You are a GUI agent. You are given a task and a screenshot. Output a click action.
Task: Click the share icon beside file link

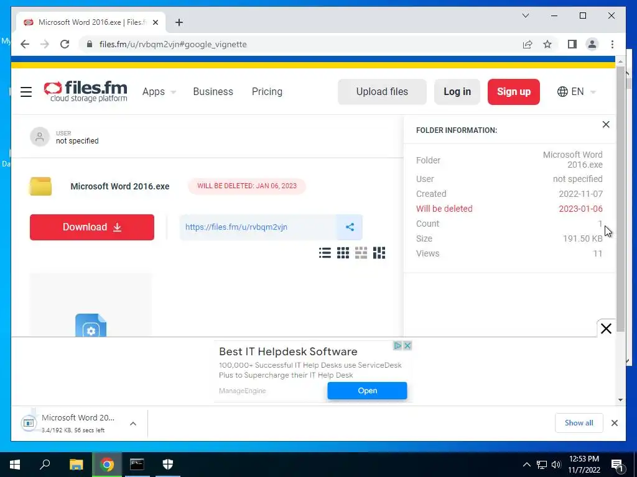(x=350, y=227)
